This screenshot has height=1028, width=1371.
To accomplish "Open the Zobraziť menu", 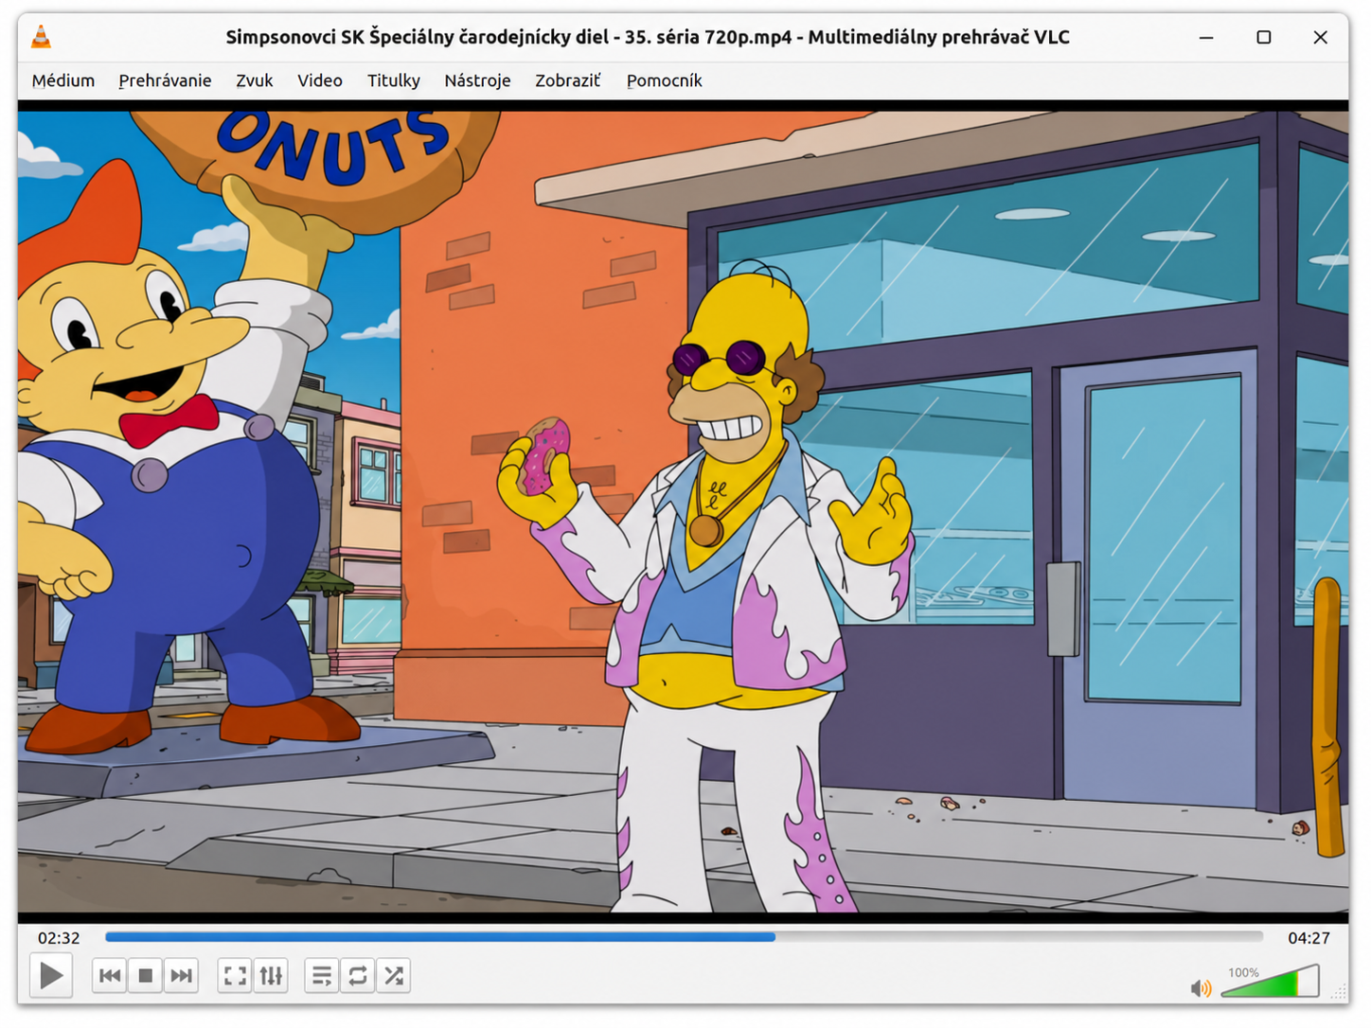I will coord(568,80).
